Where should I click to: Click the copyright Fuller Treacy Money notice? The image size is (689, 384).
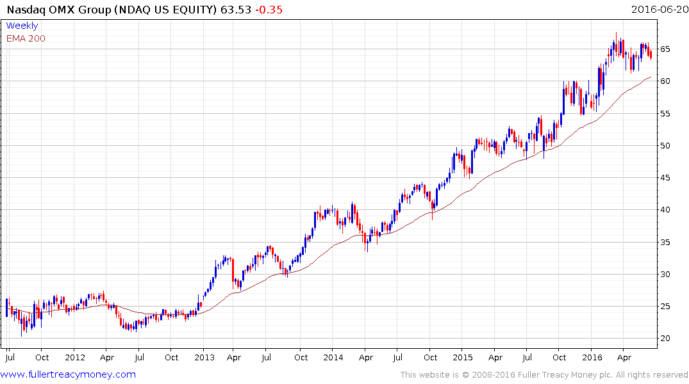(x=544, y=375)
